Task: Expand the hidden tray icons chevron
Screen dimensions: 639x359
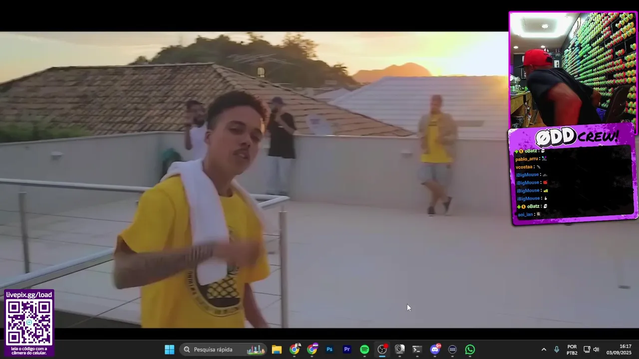Action: click(x=544, y=350)
